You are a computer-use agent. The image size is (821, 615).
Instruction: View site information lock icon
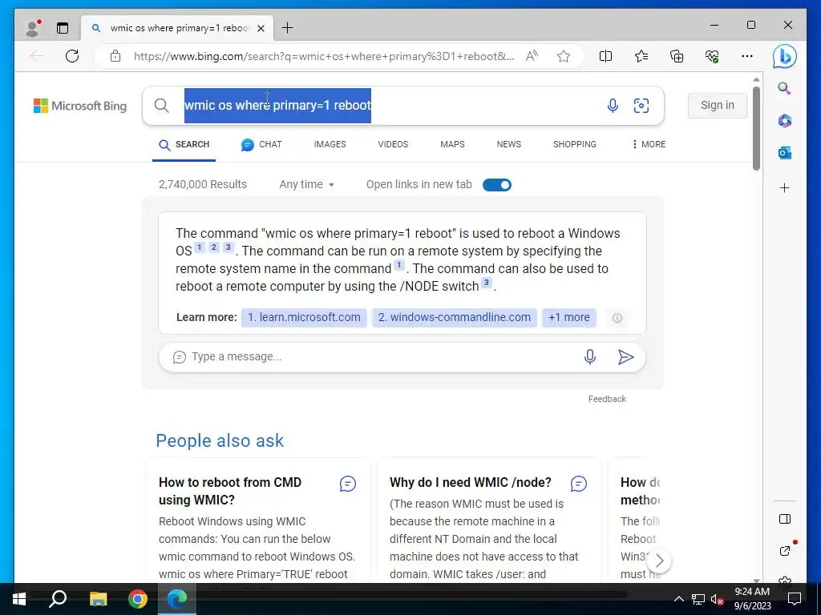[115, 56]
